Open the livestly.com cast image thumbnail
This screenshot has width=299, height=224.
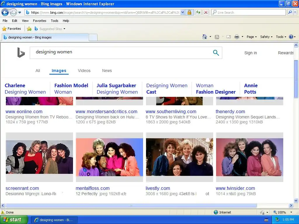coord(180,157)
